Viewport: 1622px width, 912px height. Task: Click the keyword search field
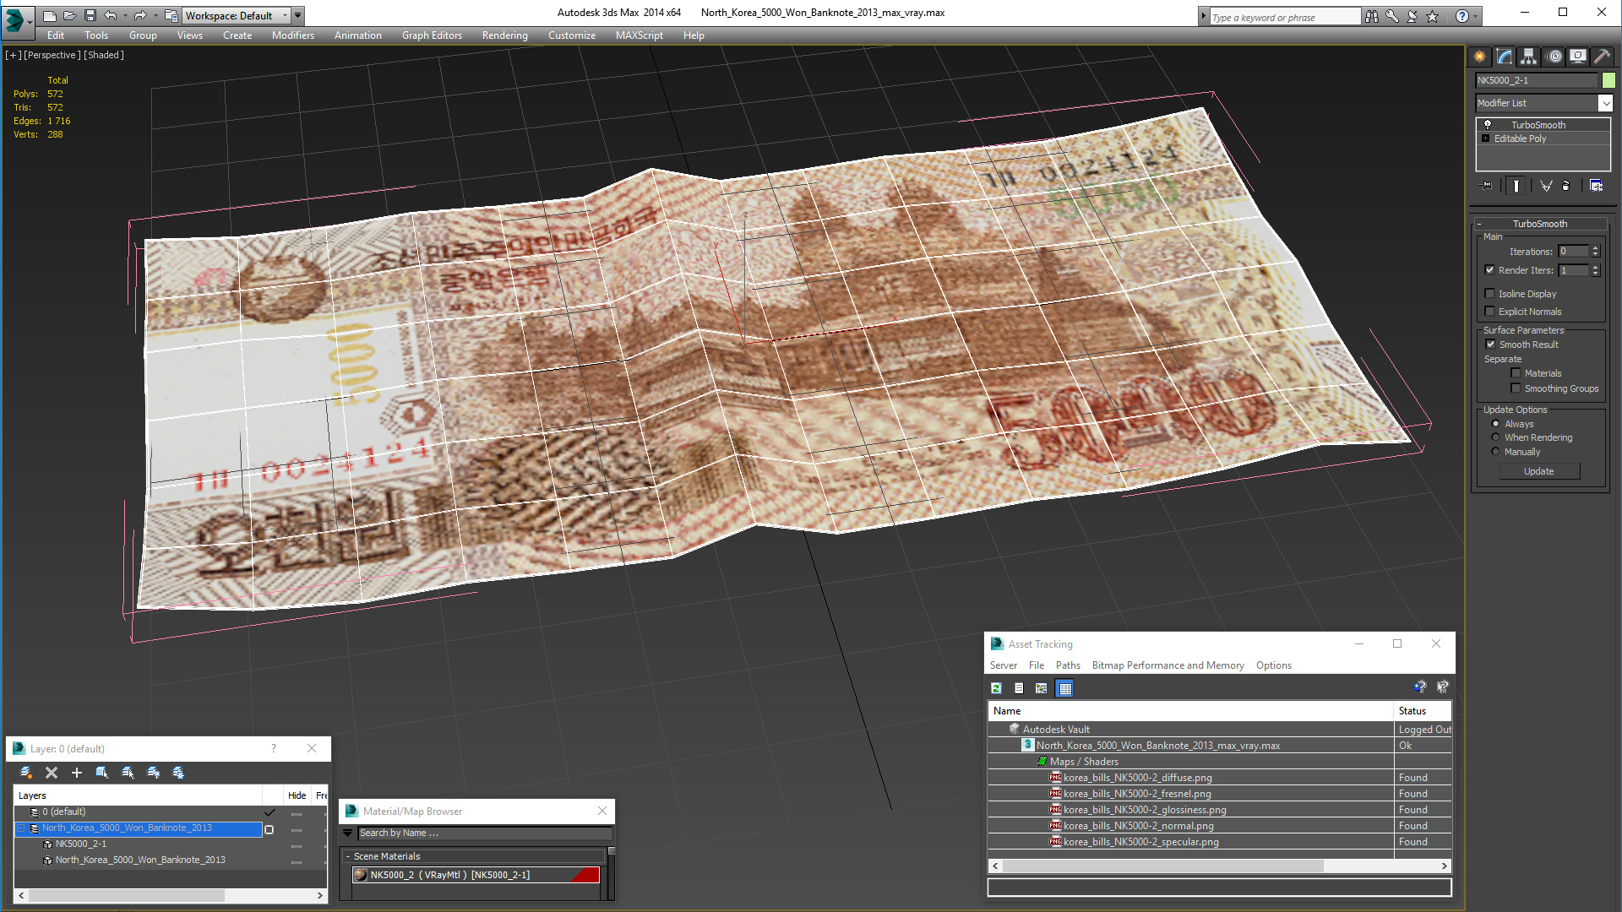[x=1285, y=17]
